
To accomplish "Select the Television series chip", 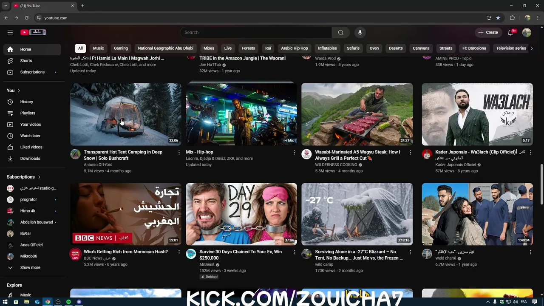I will click(511, 48).
